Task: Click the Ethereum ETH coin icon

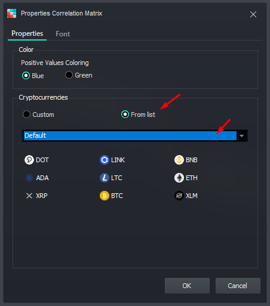Action: 179,178
